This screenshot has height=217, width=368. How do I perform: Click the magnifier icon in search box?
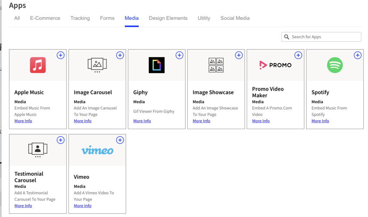coord(286,37)
